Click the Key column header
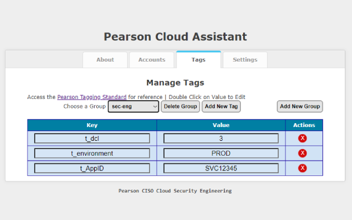Screen dimensions: 352x220 tap(92, 125)
